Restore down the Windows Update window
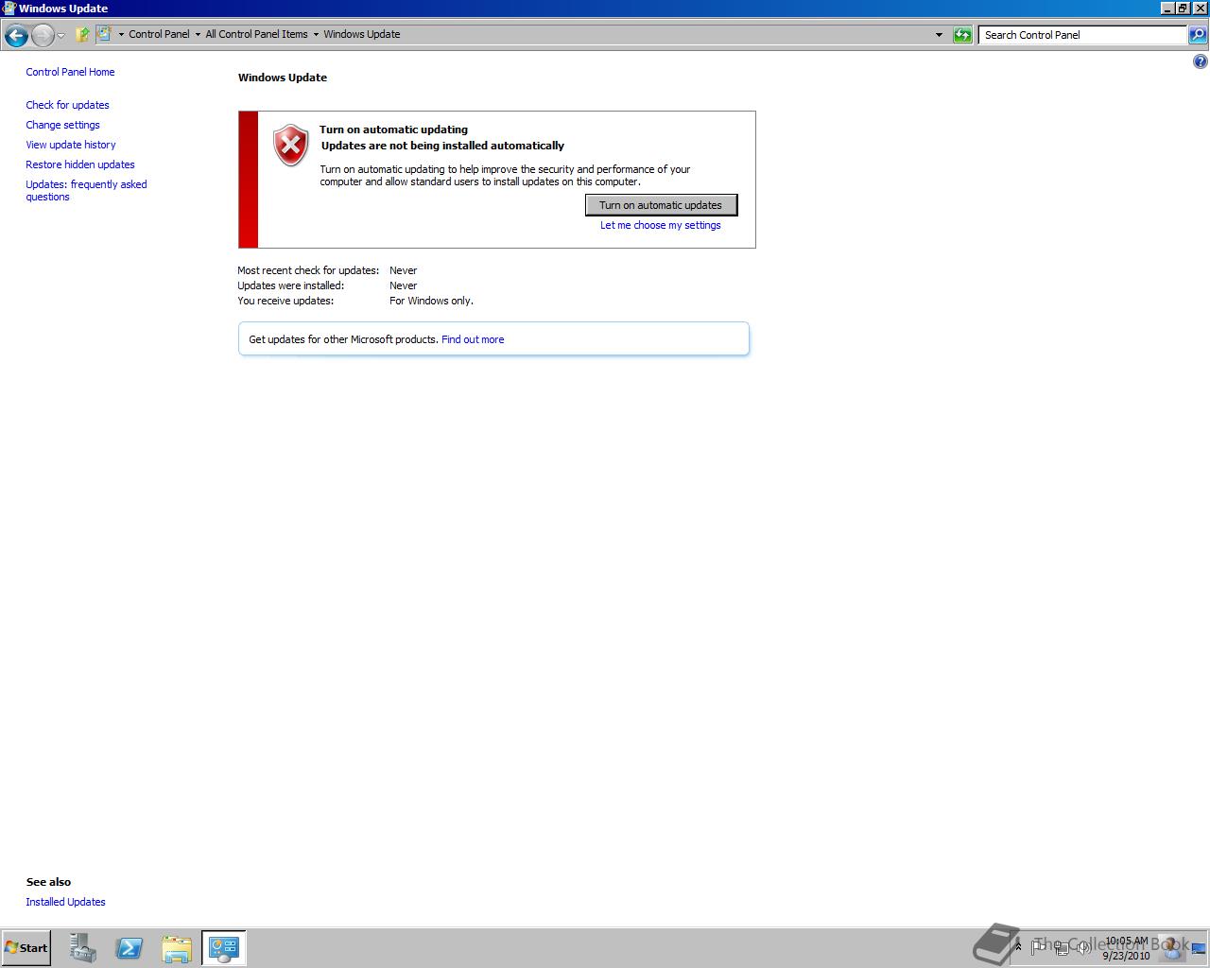 pos(1184,9)
